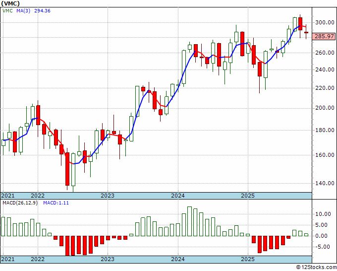Click the 160.00 price axis label

pos(325,155)
